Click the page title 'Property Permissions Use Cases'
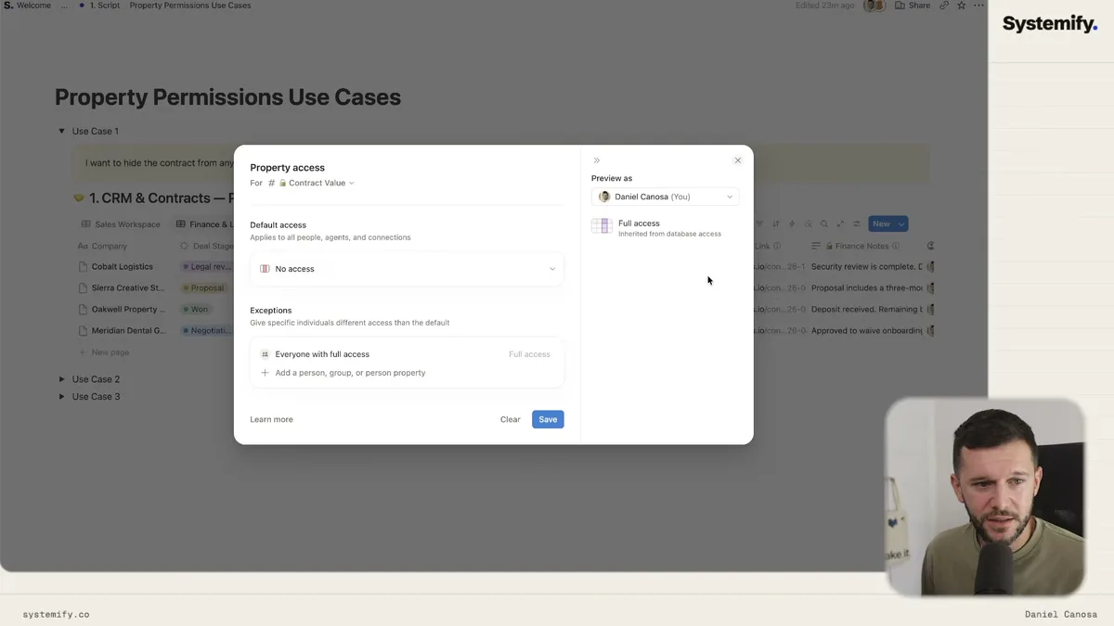This screenshot has height=626, width=1114. [227, 97]
